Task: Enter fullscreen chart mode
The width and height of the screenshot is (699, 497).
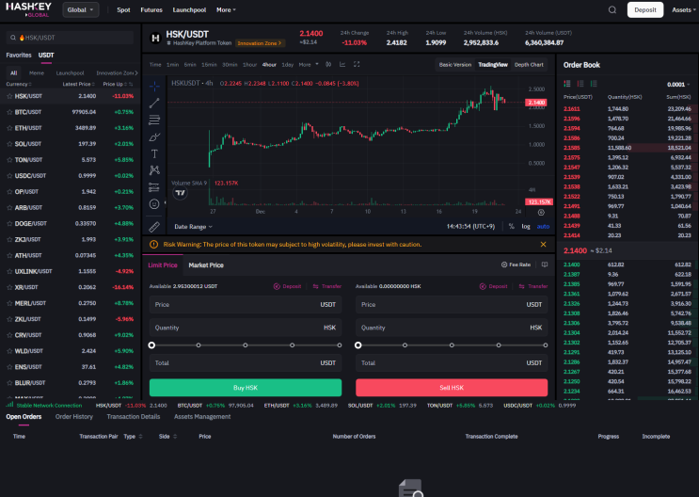Action: pos(357,64)
